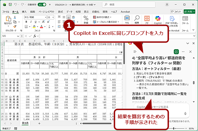Start new chat in Copilot pane
The image size is (198, 131).
[x=176, y=52]
